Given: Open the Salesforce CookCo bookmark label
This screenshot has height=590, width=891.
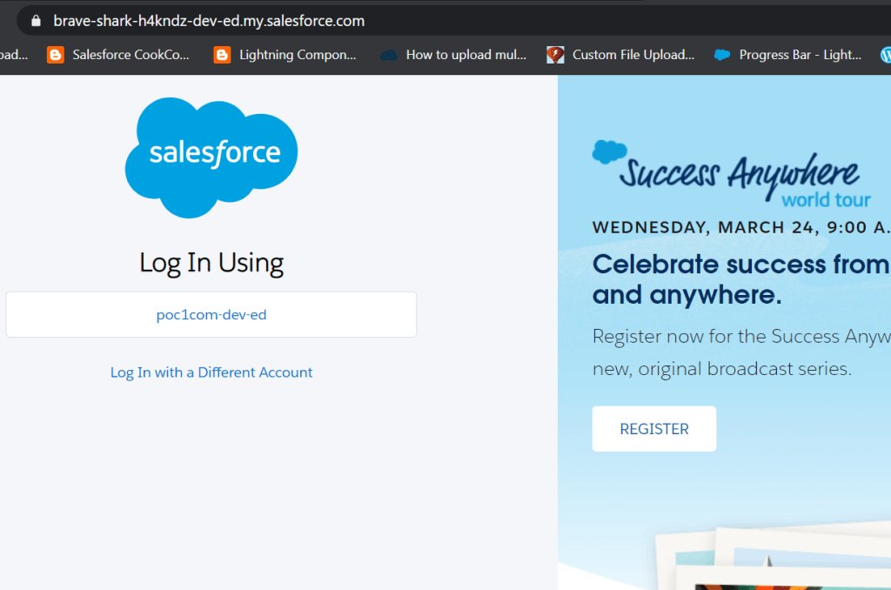Looking at the screenshot, I should [131, 55].
